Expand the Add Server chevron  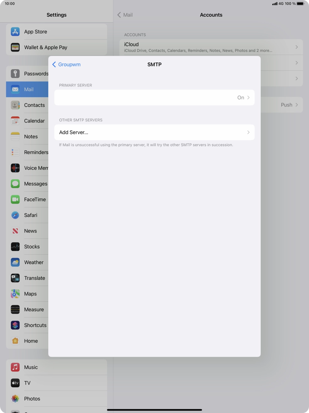(x=248, y=132)
